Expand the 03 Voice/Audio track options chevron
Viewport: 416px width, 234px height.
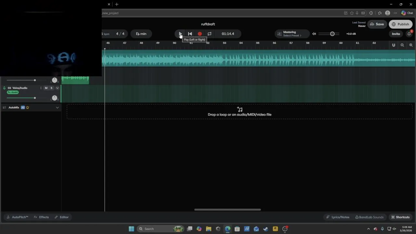pos(57,88)
